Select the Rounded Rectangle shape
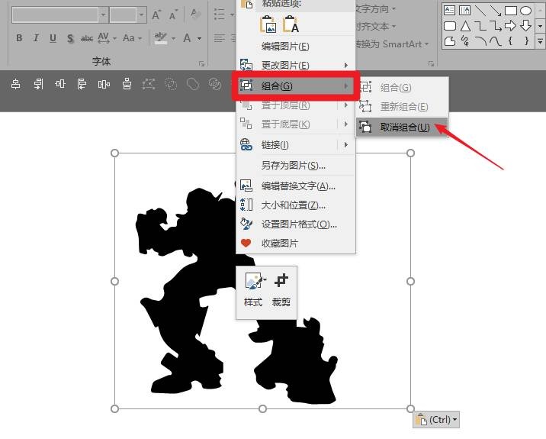This screenshot has height=439, width=546. pyautogui.click(x=450, y=26)
